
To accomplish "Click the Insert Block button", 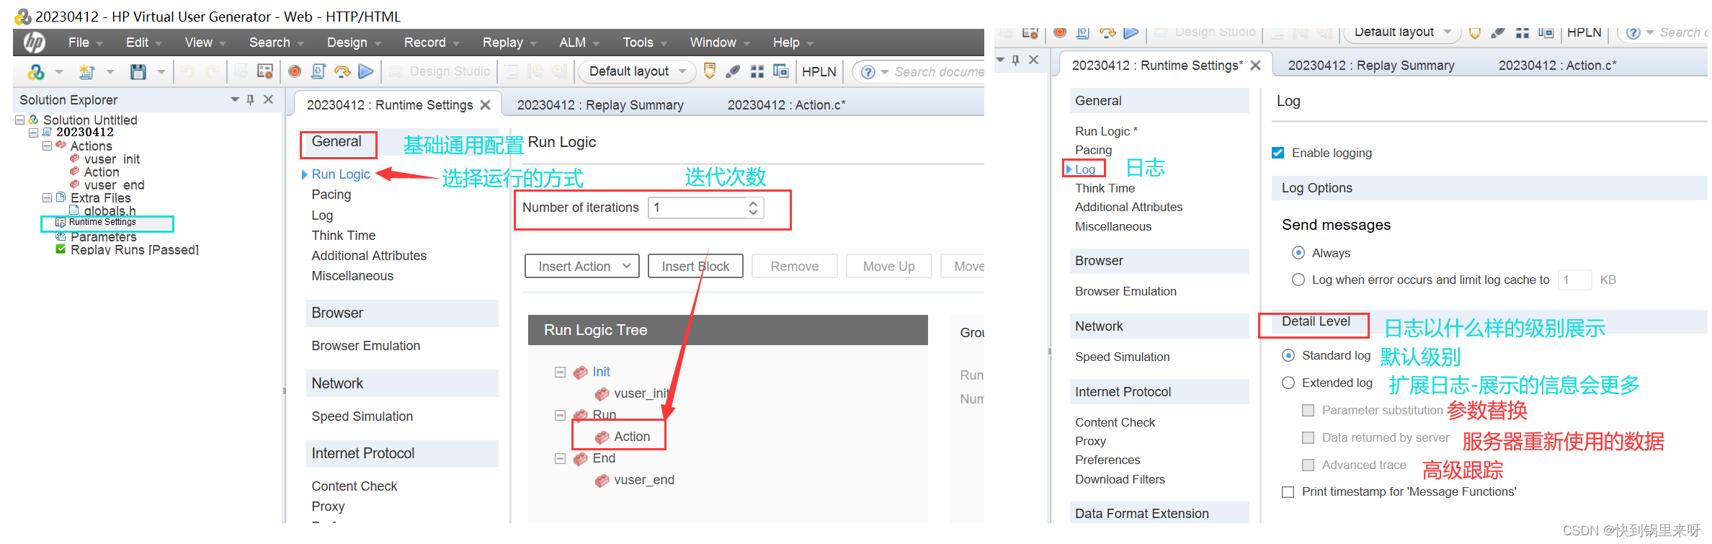I will point(695,267).
